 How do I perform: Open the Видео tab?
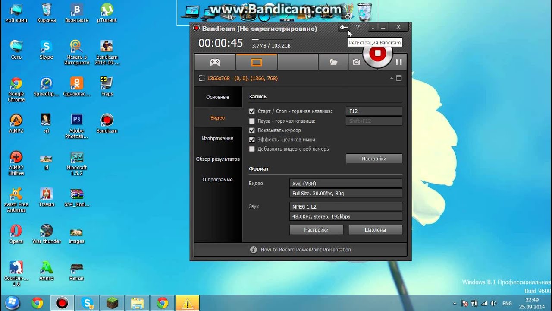pos(218,117)
